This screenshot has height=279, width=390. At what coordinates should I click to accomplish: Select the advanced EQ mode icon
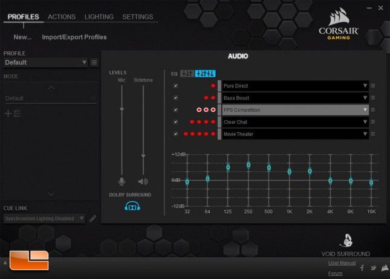205,74
